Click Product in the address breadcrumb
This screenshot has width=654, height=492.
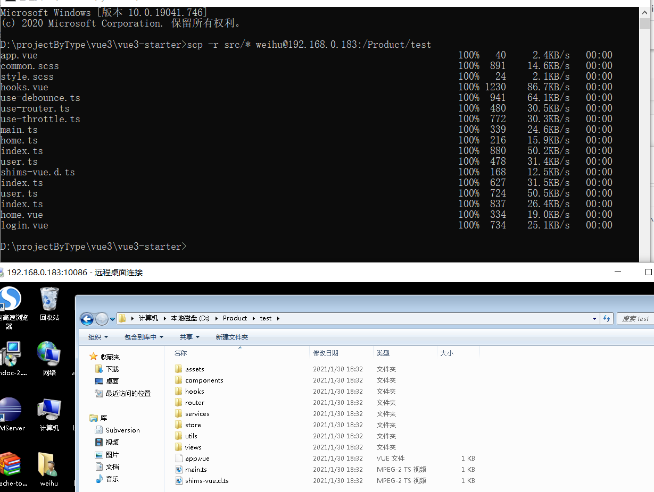coord(235,318)
